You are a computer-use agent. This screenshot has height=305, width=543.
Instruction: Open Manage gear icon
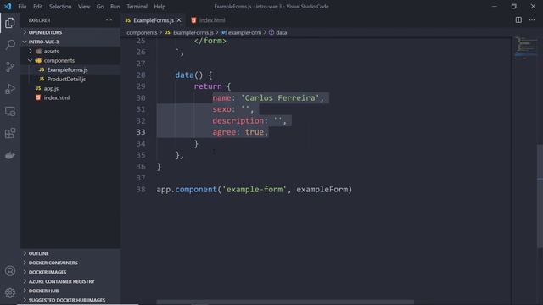(10, 293)
